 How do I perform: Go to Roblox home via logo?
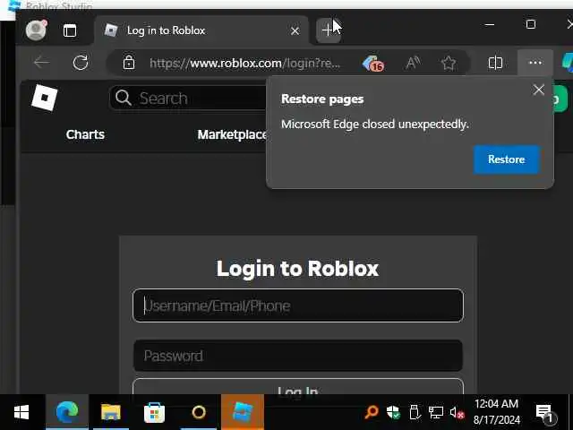[x=45, y=98]
